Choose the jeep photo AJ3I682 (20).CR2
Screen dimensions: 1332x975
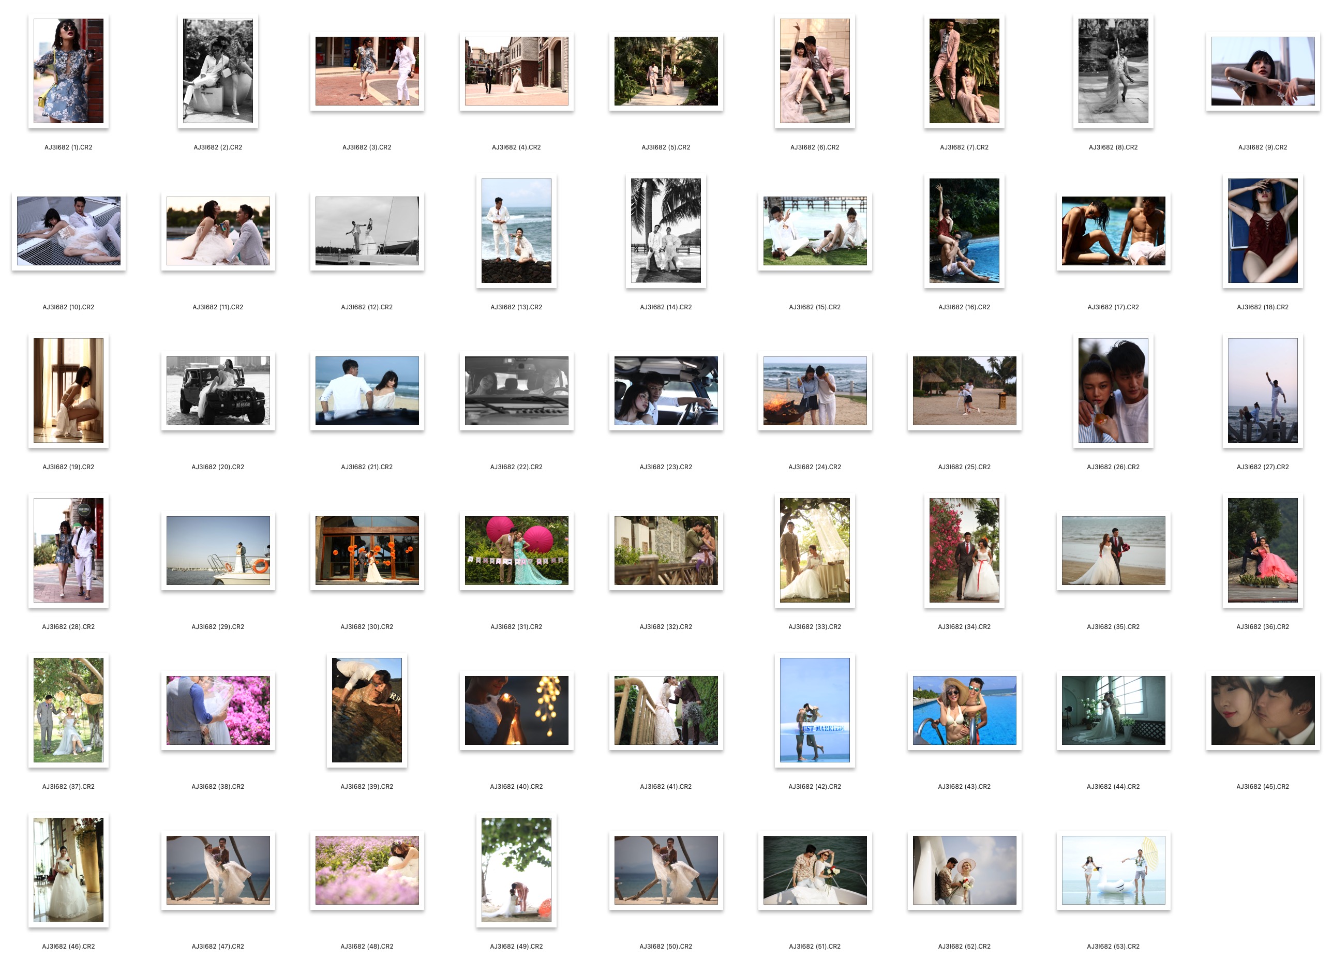point(218,390)
